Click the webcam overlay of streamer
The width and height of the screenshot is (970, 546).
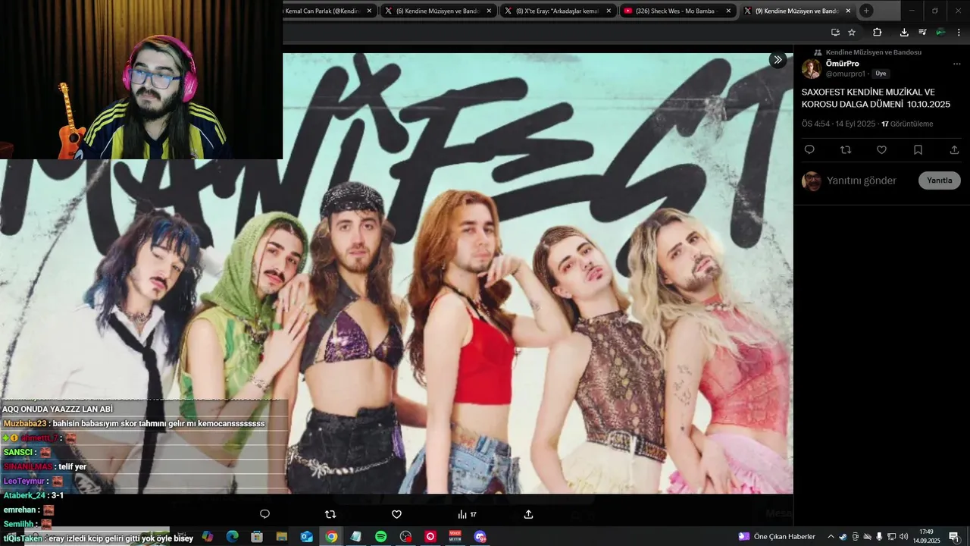pyautogui.click(x=141, y=80)
